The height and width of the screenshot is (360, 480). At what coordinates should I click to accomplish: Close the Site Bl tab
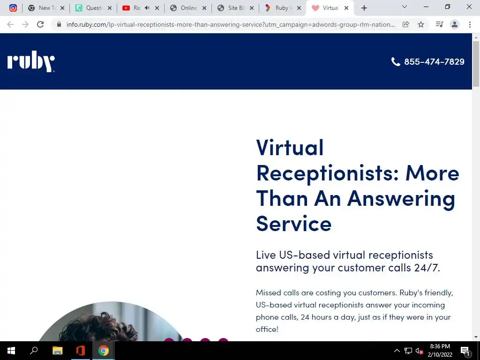pos(252,8)
